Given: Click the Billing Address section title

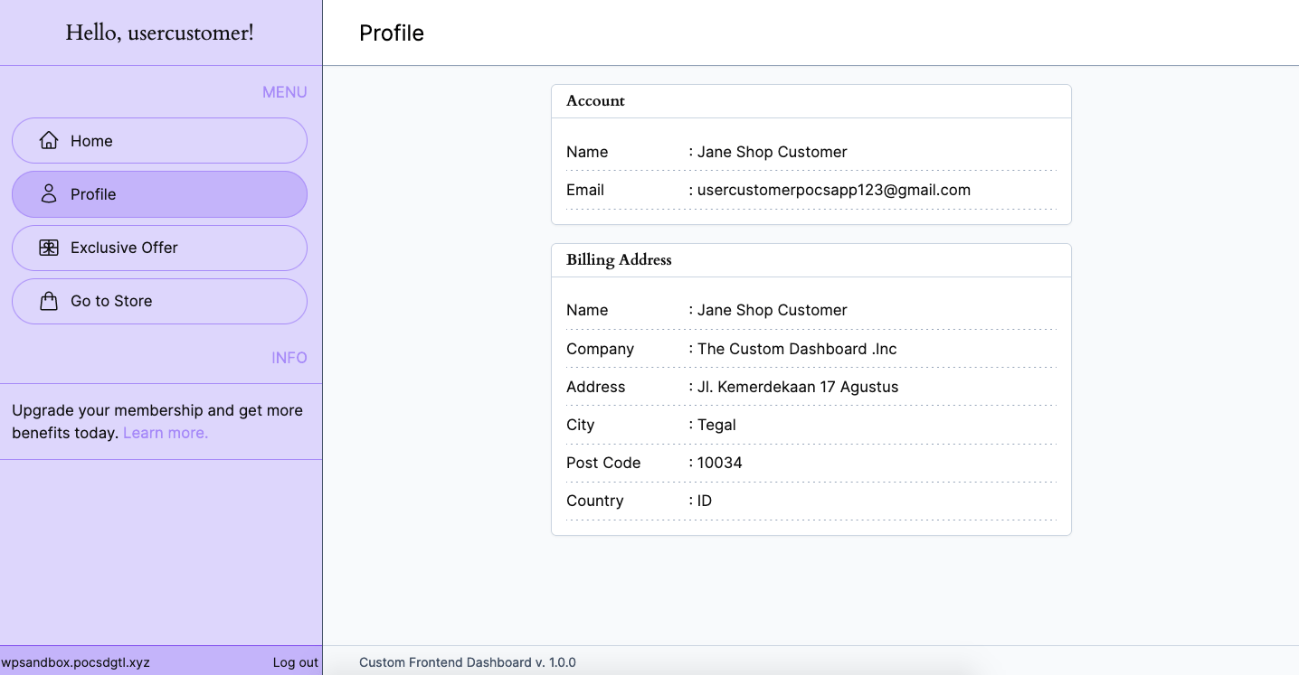Looking at the screenshot, I should coord(619,259).
